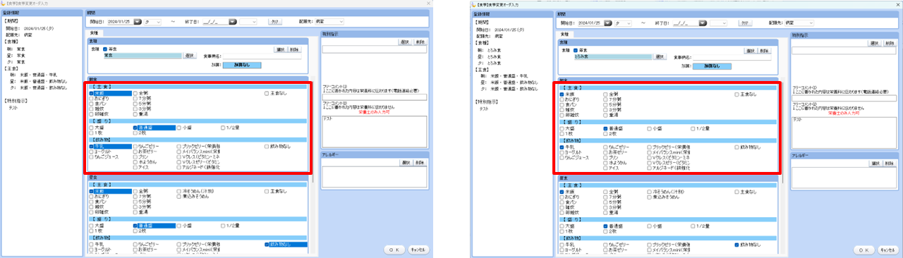The height and width of the screenshot is (258, 903).
Task: Check breakfast お茶ゼリー in right window
Action: point(606,152)
